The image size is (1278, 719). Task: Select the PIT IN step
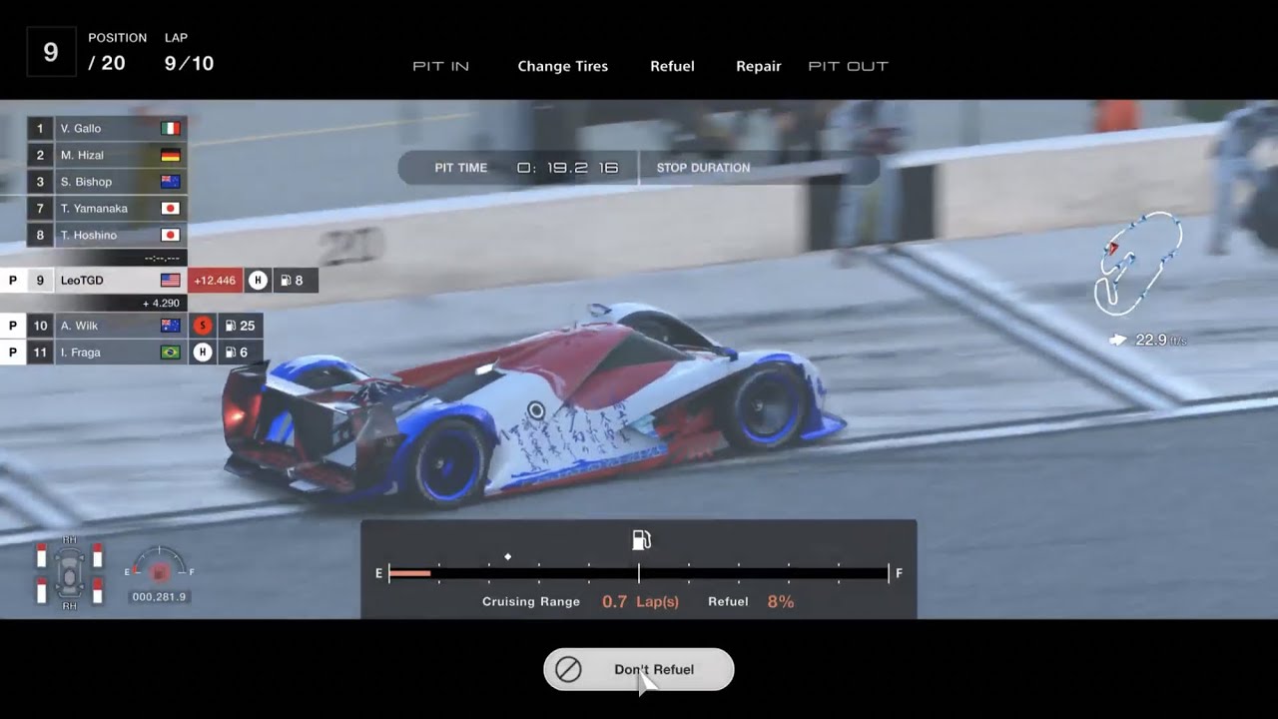(x=440, y=66)
